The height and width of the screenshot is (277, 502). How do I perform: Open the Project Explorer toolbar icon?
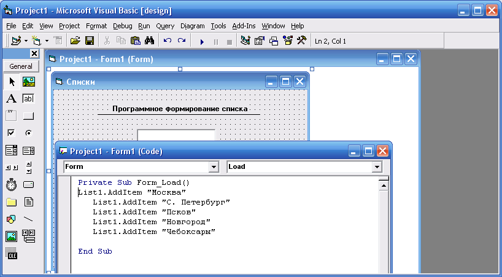pos(245,41)
